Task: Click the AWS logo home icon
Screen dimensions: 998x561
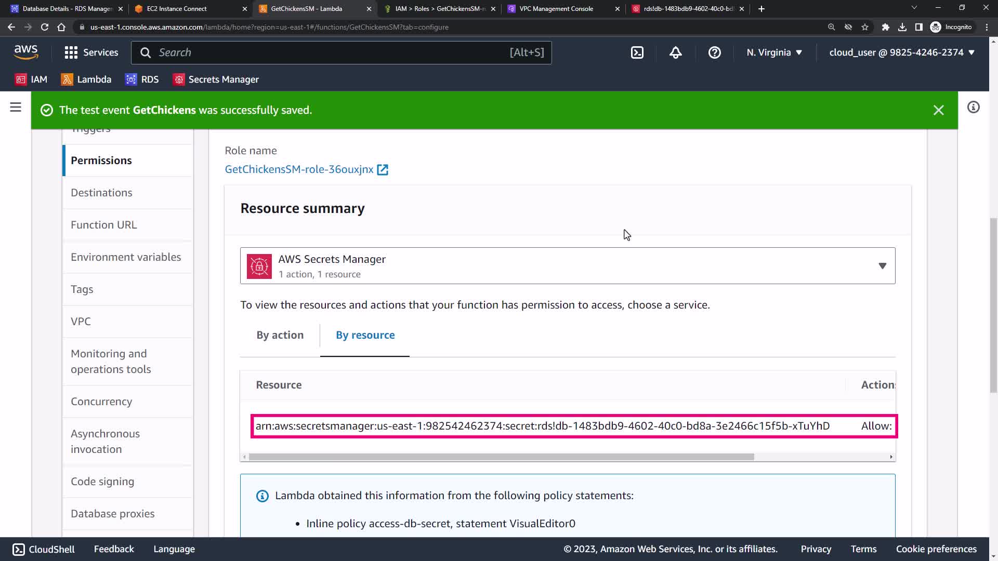Action: [x=26, y=51]
